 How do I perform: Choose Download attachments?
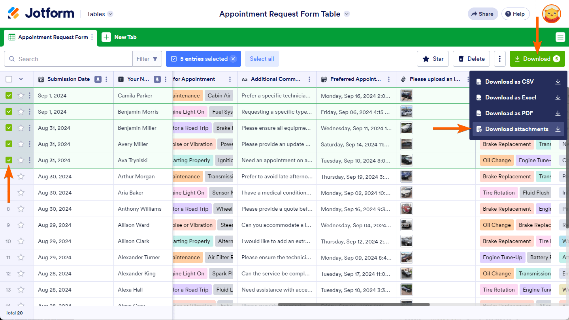[x=518, y=129]
